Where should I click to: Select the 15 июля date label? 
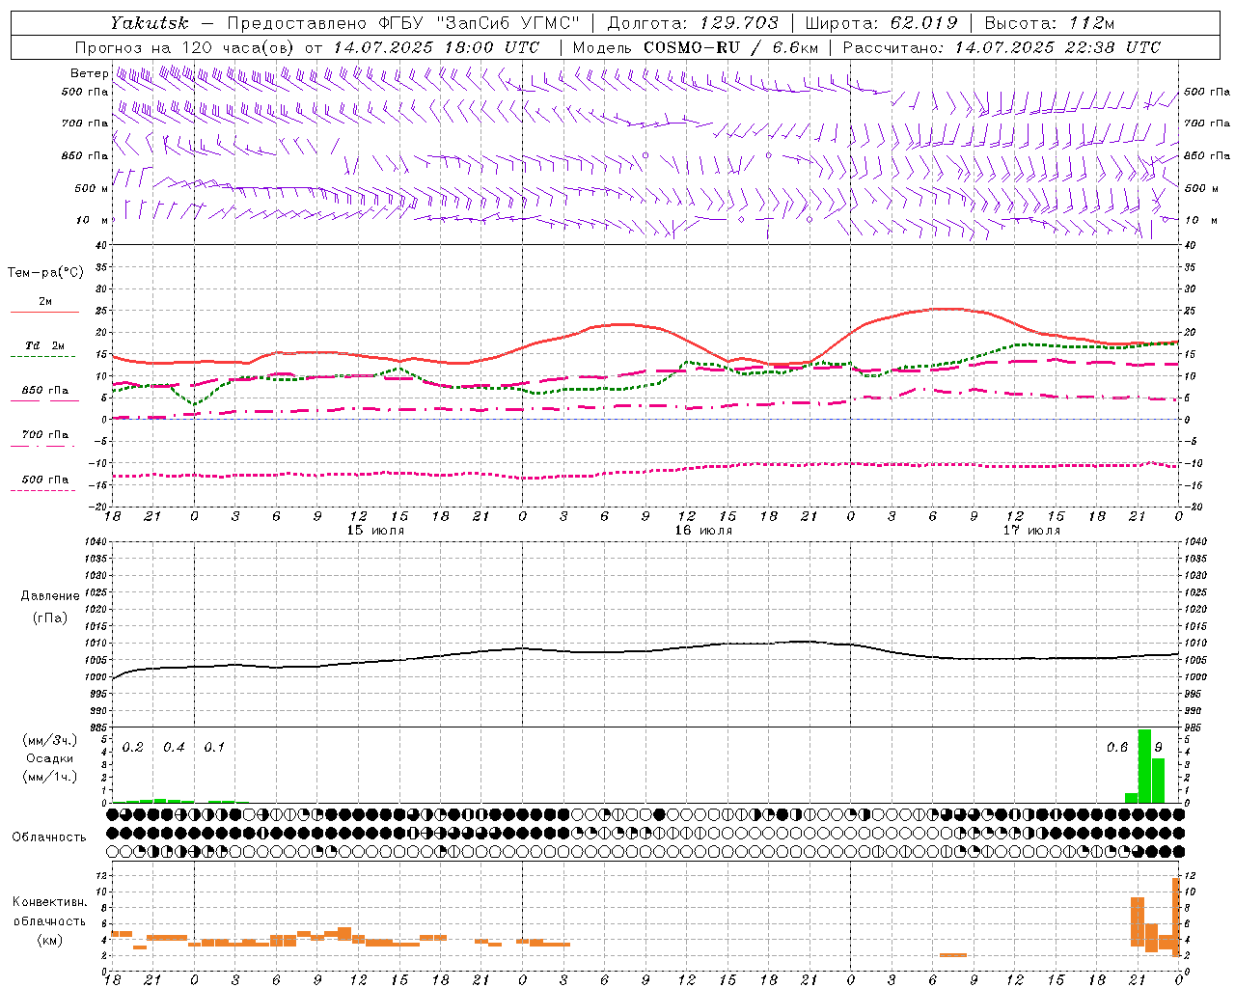point(375,531)
